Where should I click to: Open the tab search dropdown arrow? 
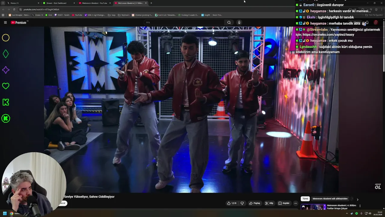tap(3, 3)
